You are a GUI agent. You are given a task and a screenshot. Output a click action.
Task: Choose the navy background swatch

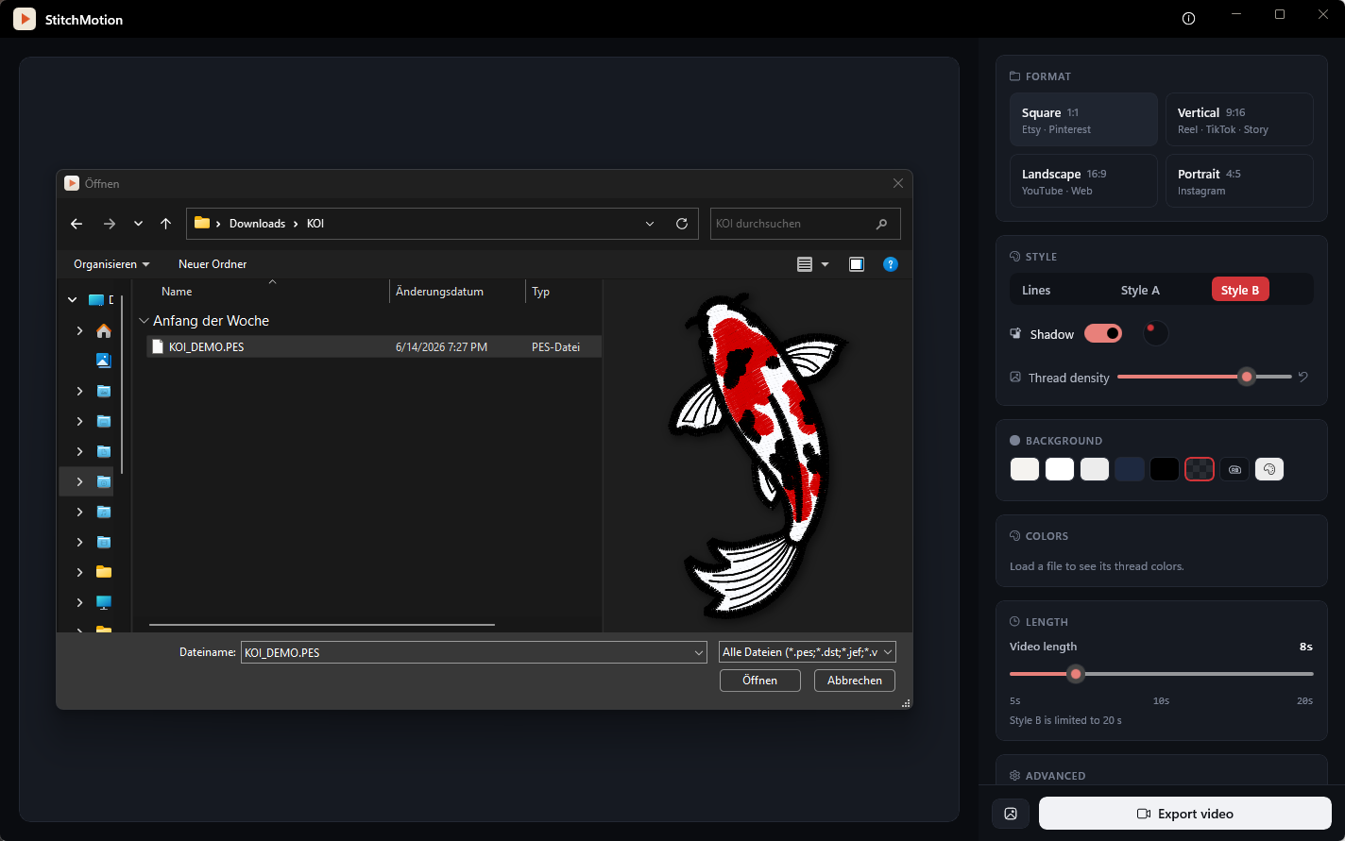click(1130, 469)
